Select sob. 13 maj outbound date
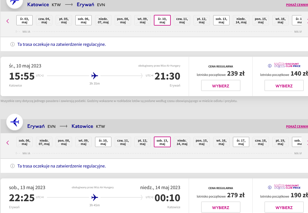The height and width of the screenshot is (213, 308). pyautogui.click(x=221, y=21)
